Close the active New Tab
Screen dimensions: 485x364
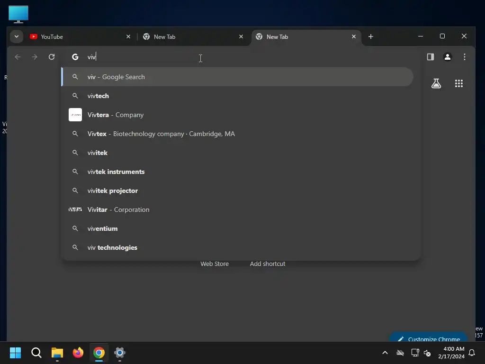pyautogui.click(x=353, y=36)
